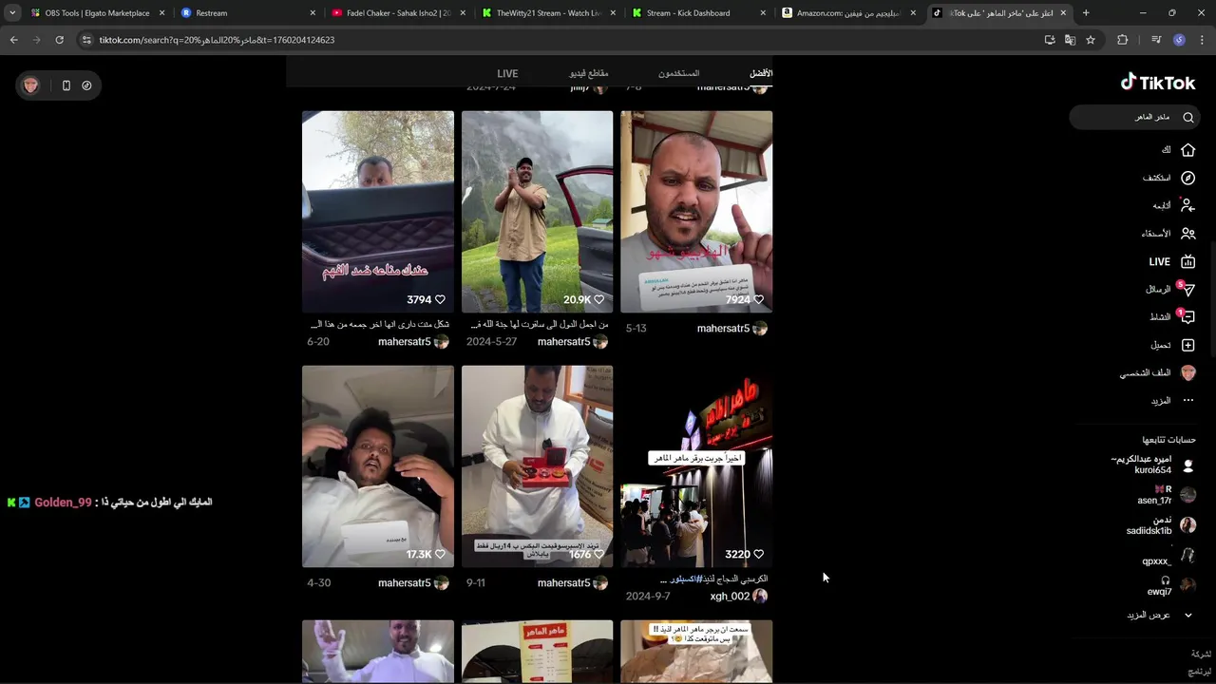
Task: Open the Explore compass icon (استكشف)
Action: (x=1187, y=178)
